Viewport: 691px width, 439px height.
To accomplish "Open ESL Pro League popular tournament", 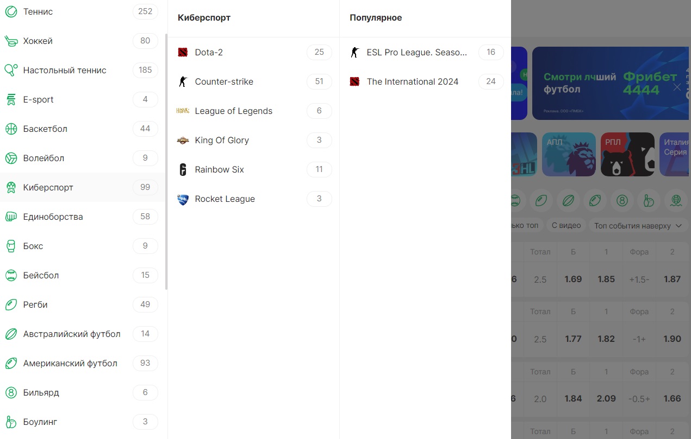I will (426, 52).
